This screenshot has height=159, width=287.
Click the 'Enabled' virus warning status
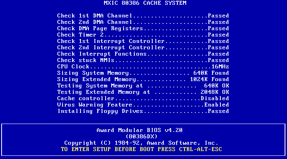[x=216, y=105]
